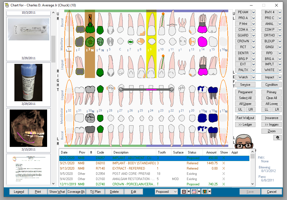Open the >> Images panel
This screenshot has width=287, height=200.
click(271, 124)
